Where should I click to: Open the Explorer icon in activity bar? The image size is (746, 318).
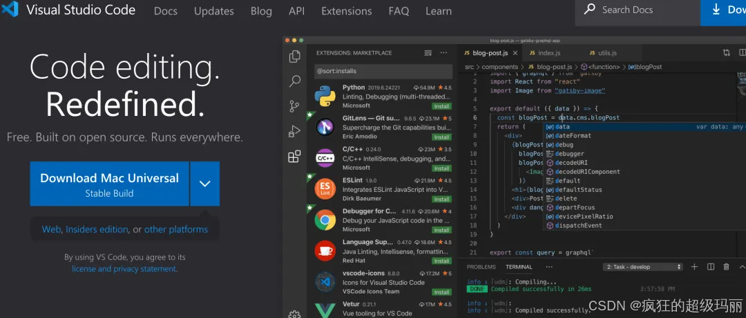point(294,56)
